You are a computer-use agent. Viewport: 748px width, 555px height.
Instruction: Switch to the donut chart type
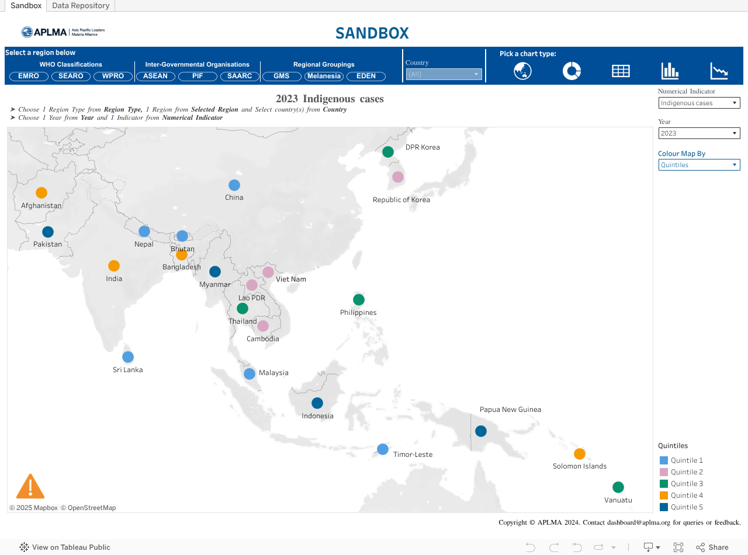(572, 71)
